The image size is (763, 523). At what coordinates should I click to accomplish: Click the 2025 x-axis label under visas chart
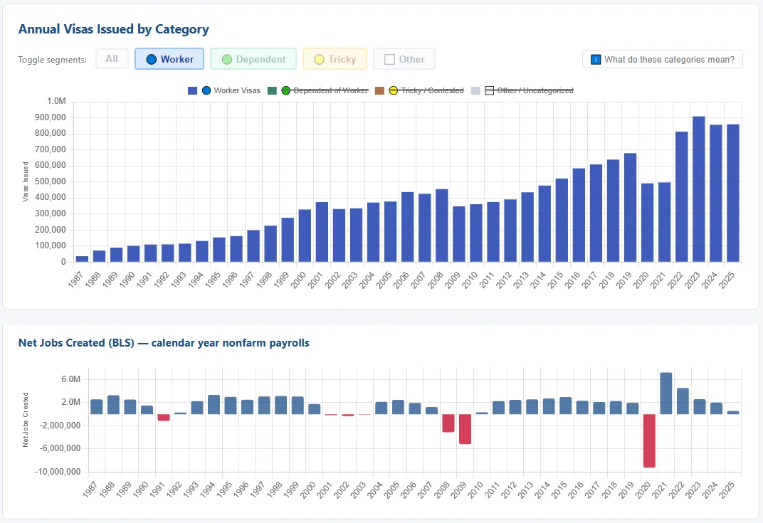(727, 280)
